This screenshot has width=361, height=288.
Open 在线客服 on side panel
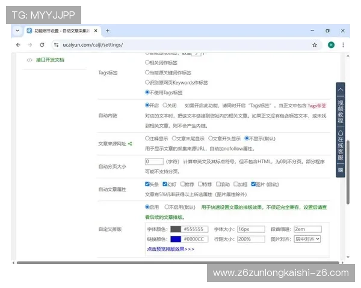coord(341,145)
